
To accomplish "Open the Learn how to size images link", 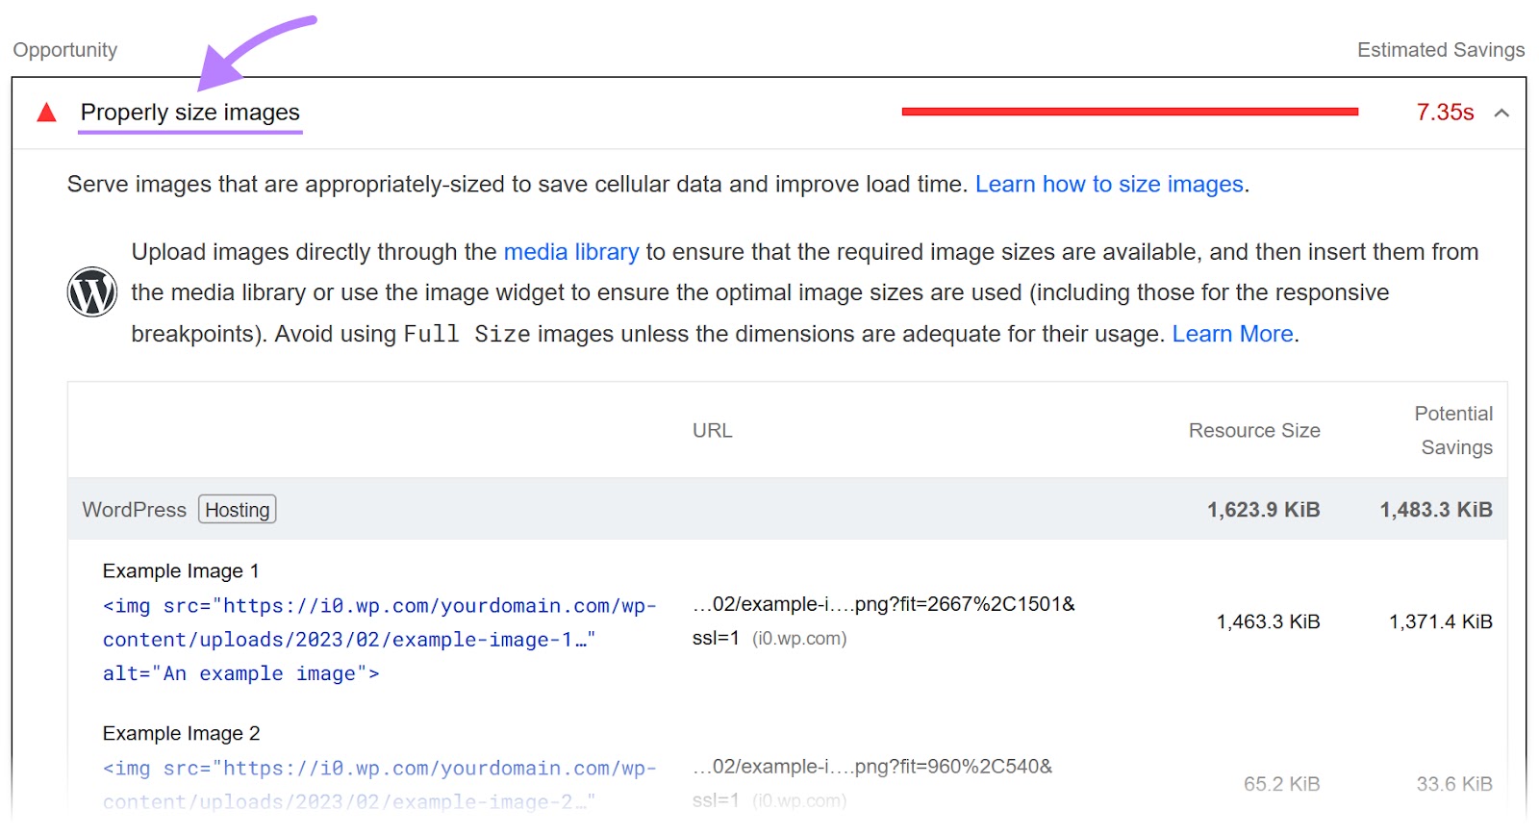I will 1109,185.
